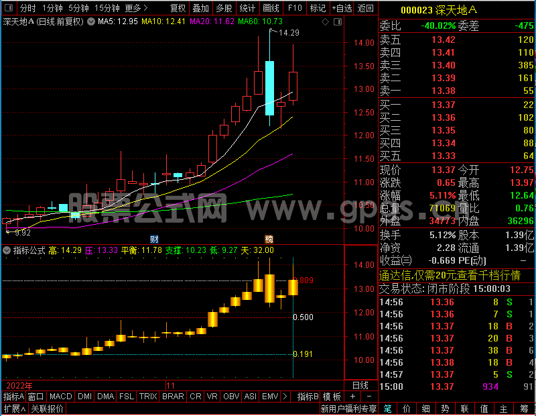
Task: Expand the 更多 periods menu
Action: [x=136, y=8]
